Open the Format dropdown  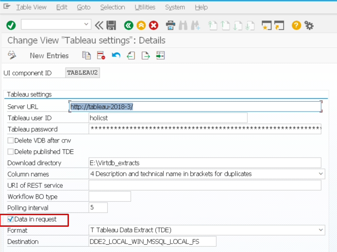coord(320,230)
